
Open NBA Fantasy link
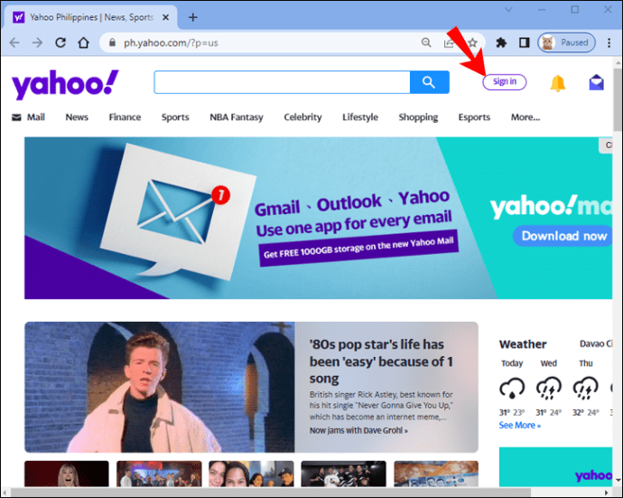coord(237,117)
